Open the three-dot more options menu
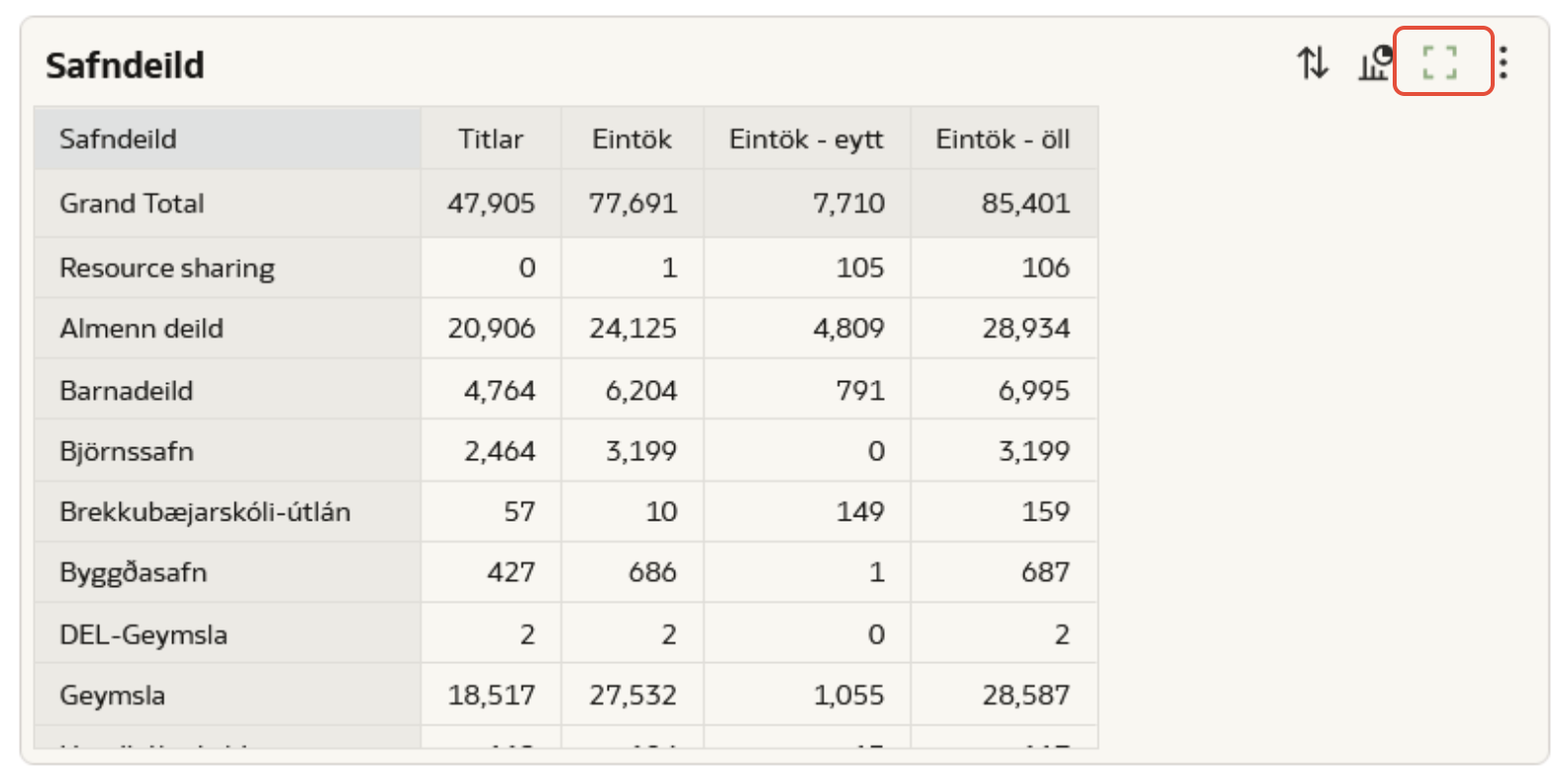 (1504, 63)
